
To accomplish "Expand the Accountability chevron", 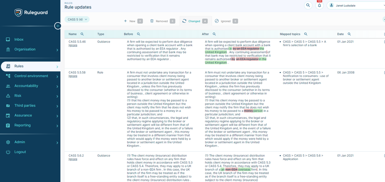I will point(57,87).
